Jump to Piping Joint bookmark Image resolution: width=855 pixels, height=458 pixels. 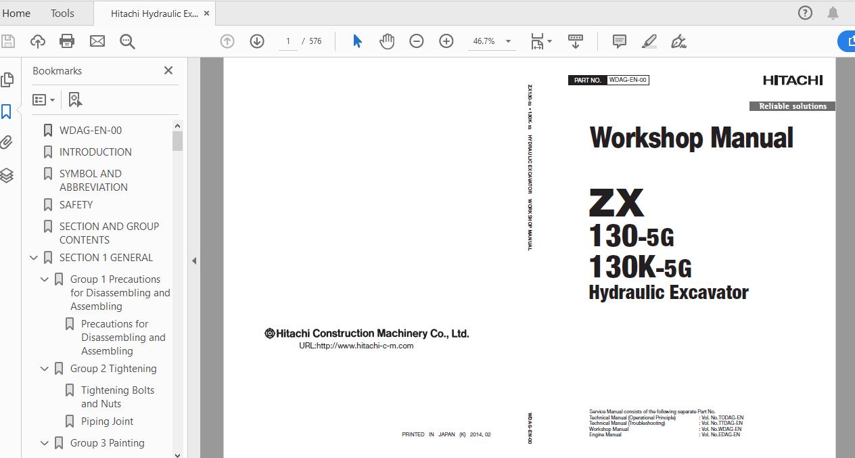point(107,421)
